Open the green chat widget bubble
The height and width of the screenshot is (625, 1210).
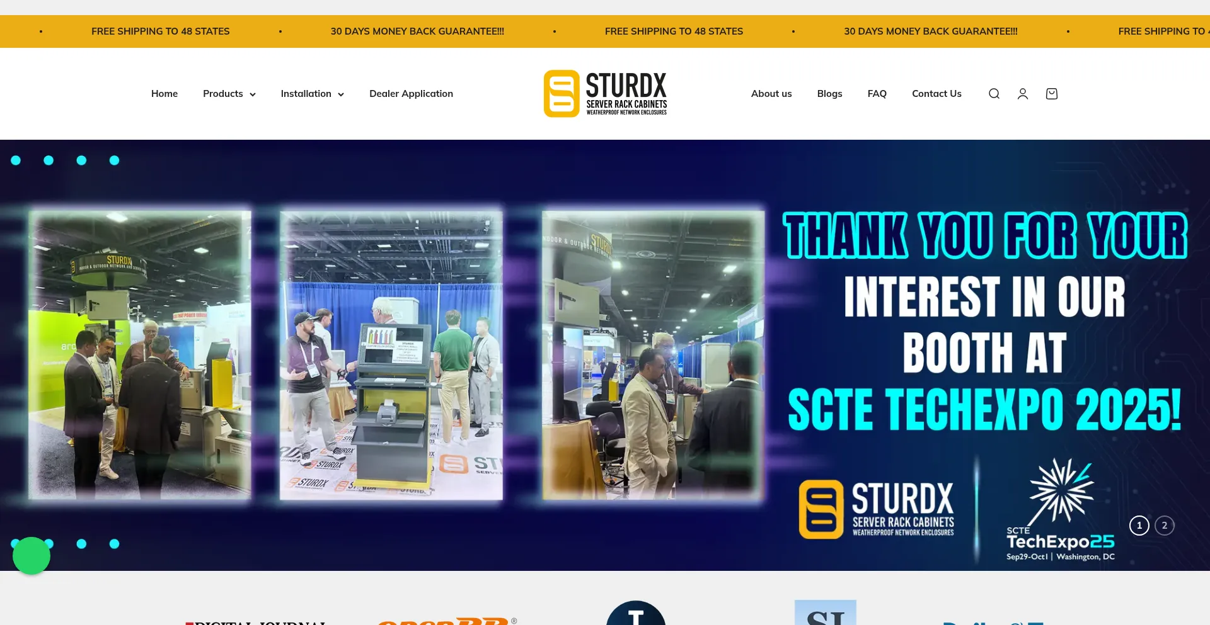pyautogui.click(x=31, y=556)
